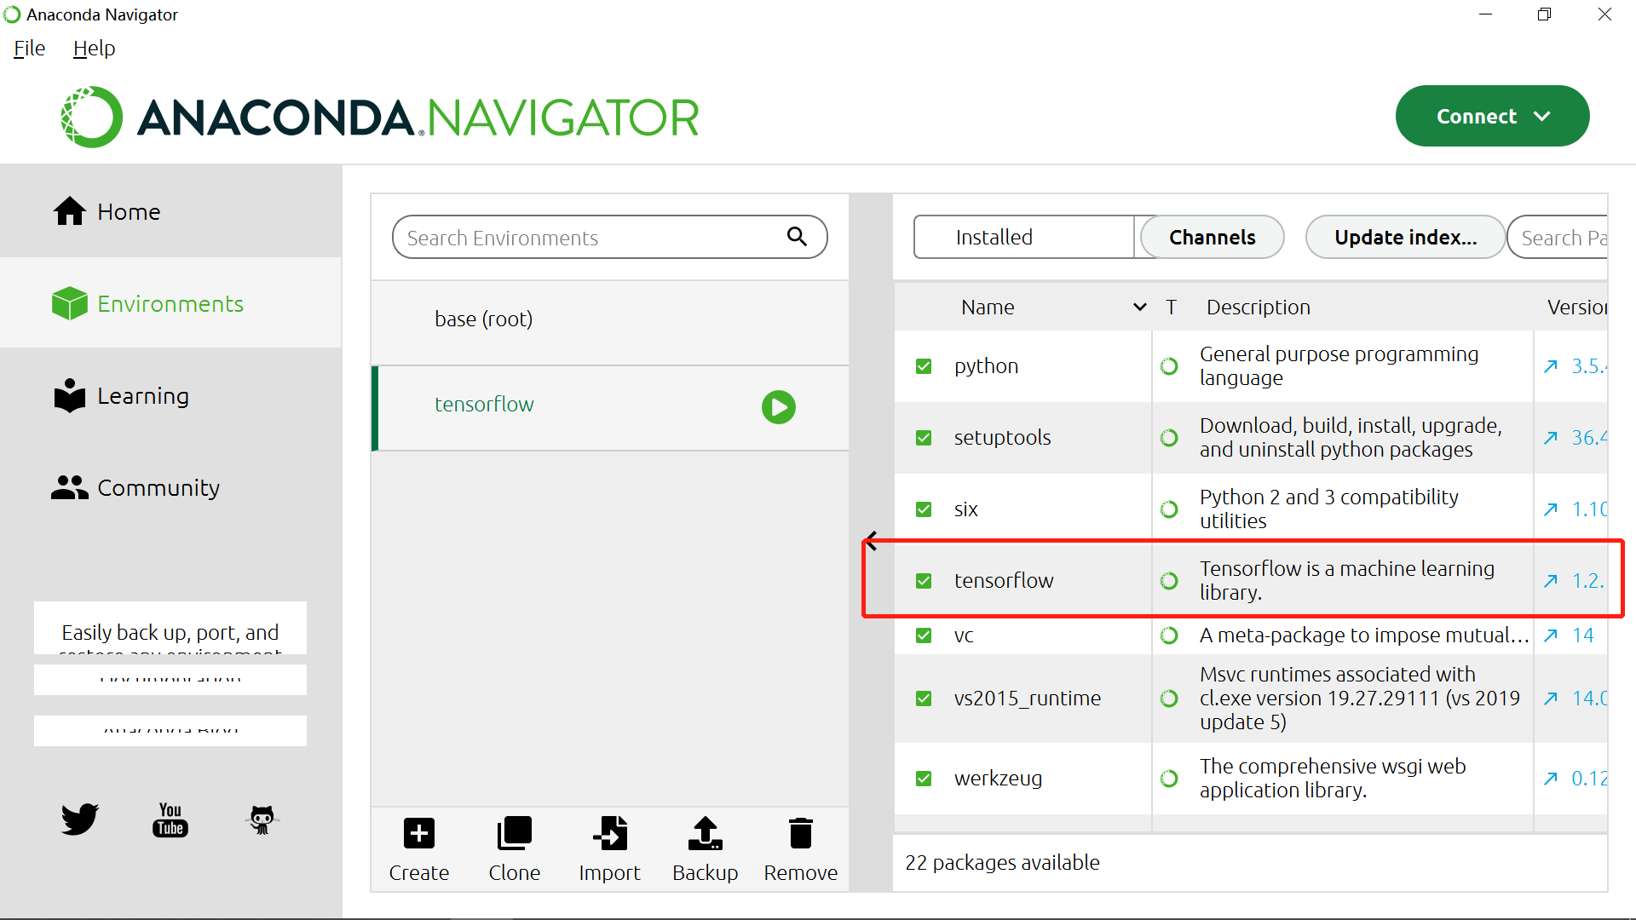This screenshot has height=920, width=1636.
Task: Create a new environment
Action: pos(418,849)
